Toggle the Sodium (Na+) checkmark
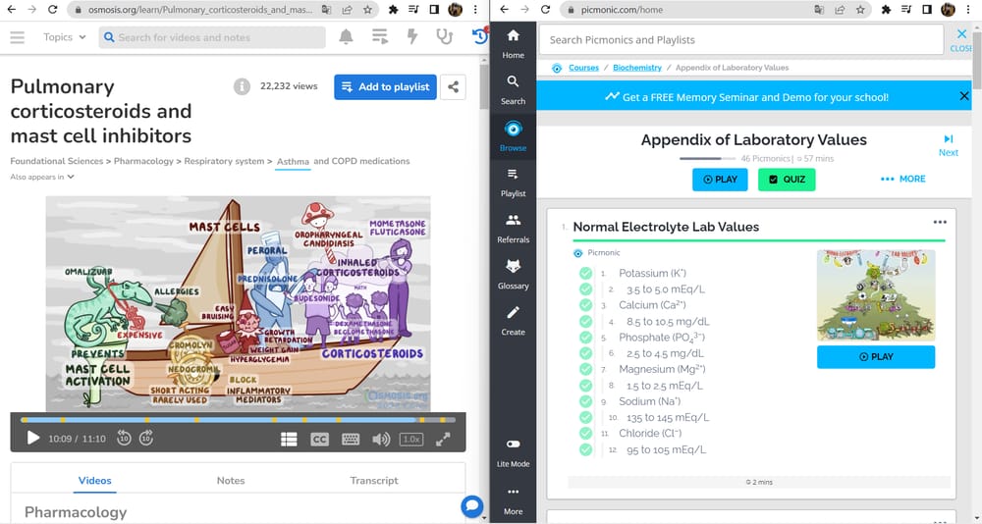 click(x=585, y=401)
